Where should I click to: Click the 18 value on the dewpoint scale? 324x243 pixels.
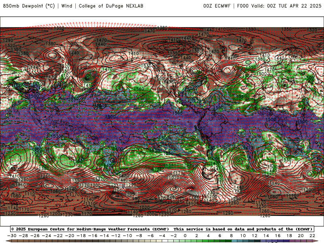click(289, 236)
